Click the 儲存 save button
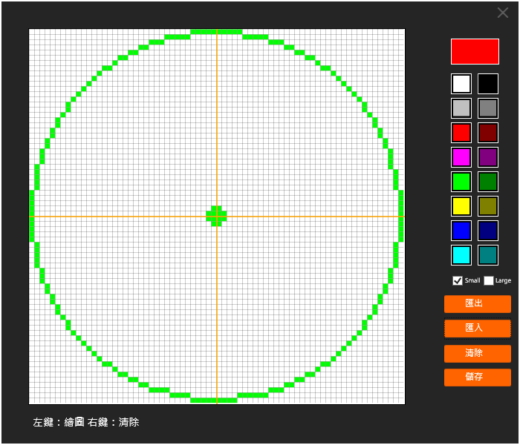520x445 pixels. click(477, 378)
